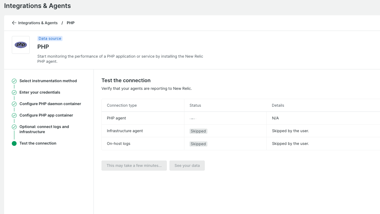Screen dimensions: 380x214
Task: Click the Verify that your agents are reporting text
Action: (x=147, y=89)
